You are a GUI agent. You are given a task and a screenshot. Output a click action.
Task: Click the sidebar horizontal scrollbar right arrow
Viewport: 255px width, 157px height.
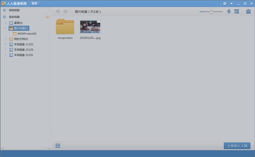tap(49, 148)
